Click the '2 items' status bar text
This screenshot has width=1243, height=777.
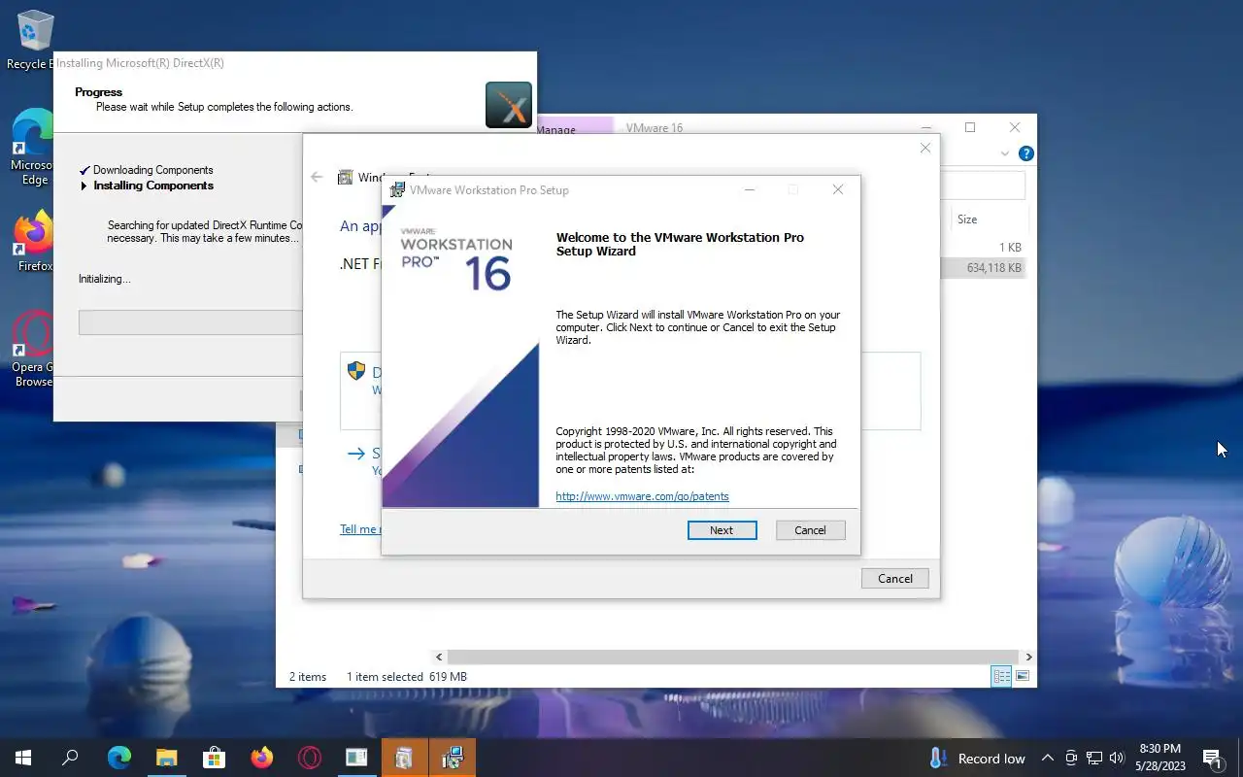pos(307,676)
